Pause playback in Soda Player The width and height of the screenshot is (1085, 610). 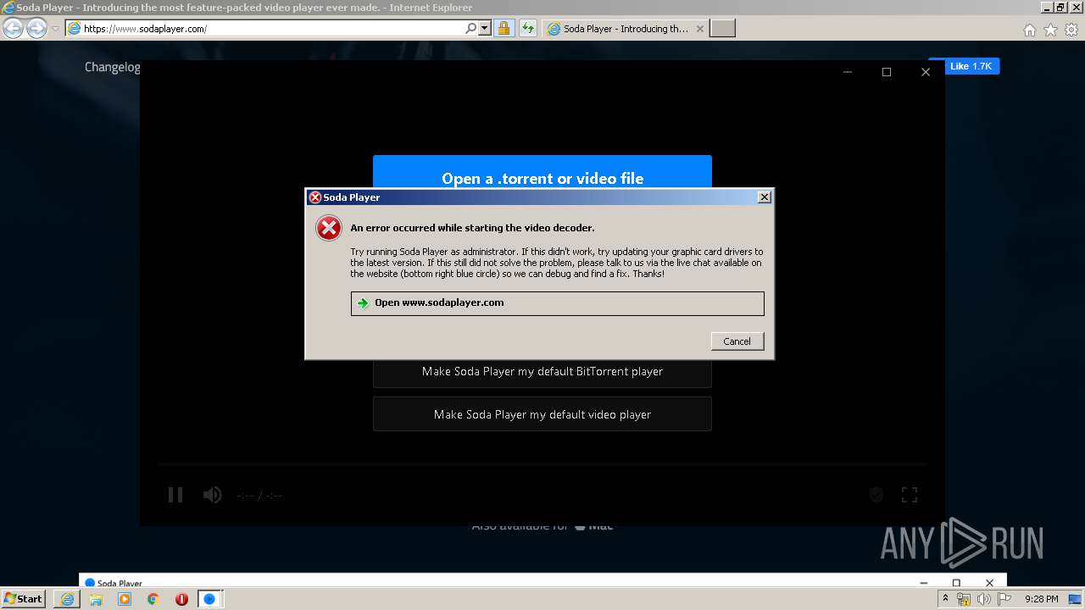[x=175, y=495]
